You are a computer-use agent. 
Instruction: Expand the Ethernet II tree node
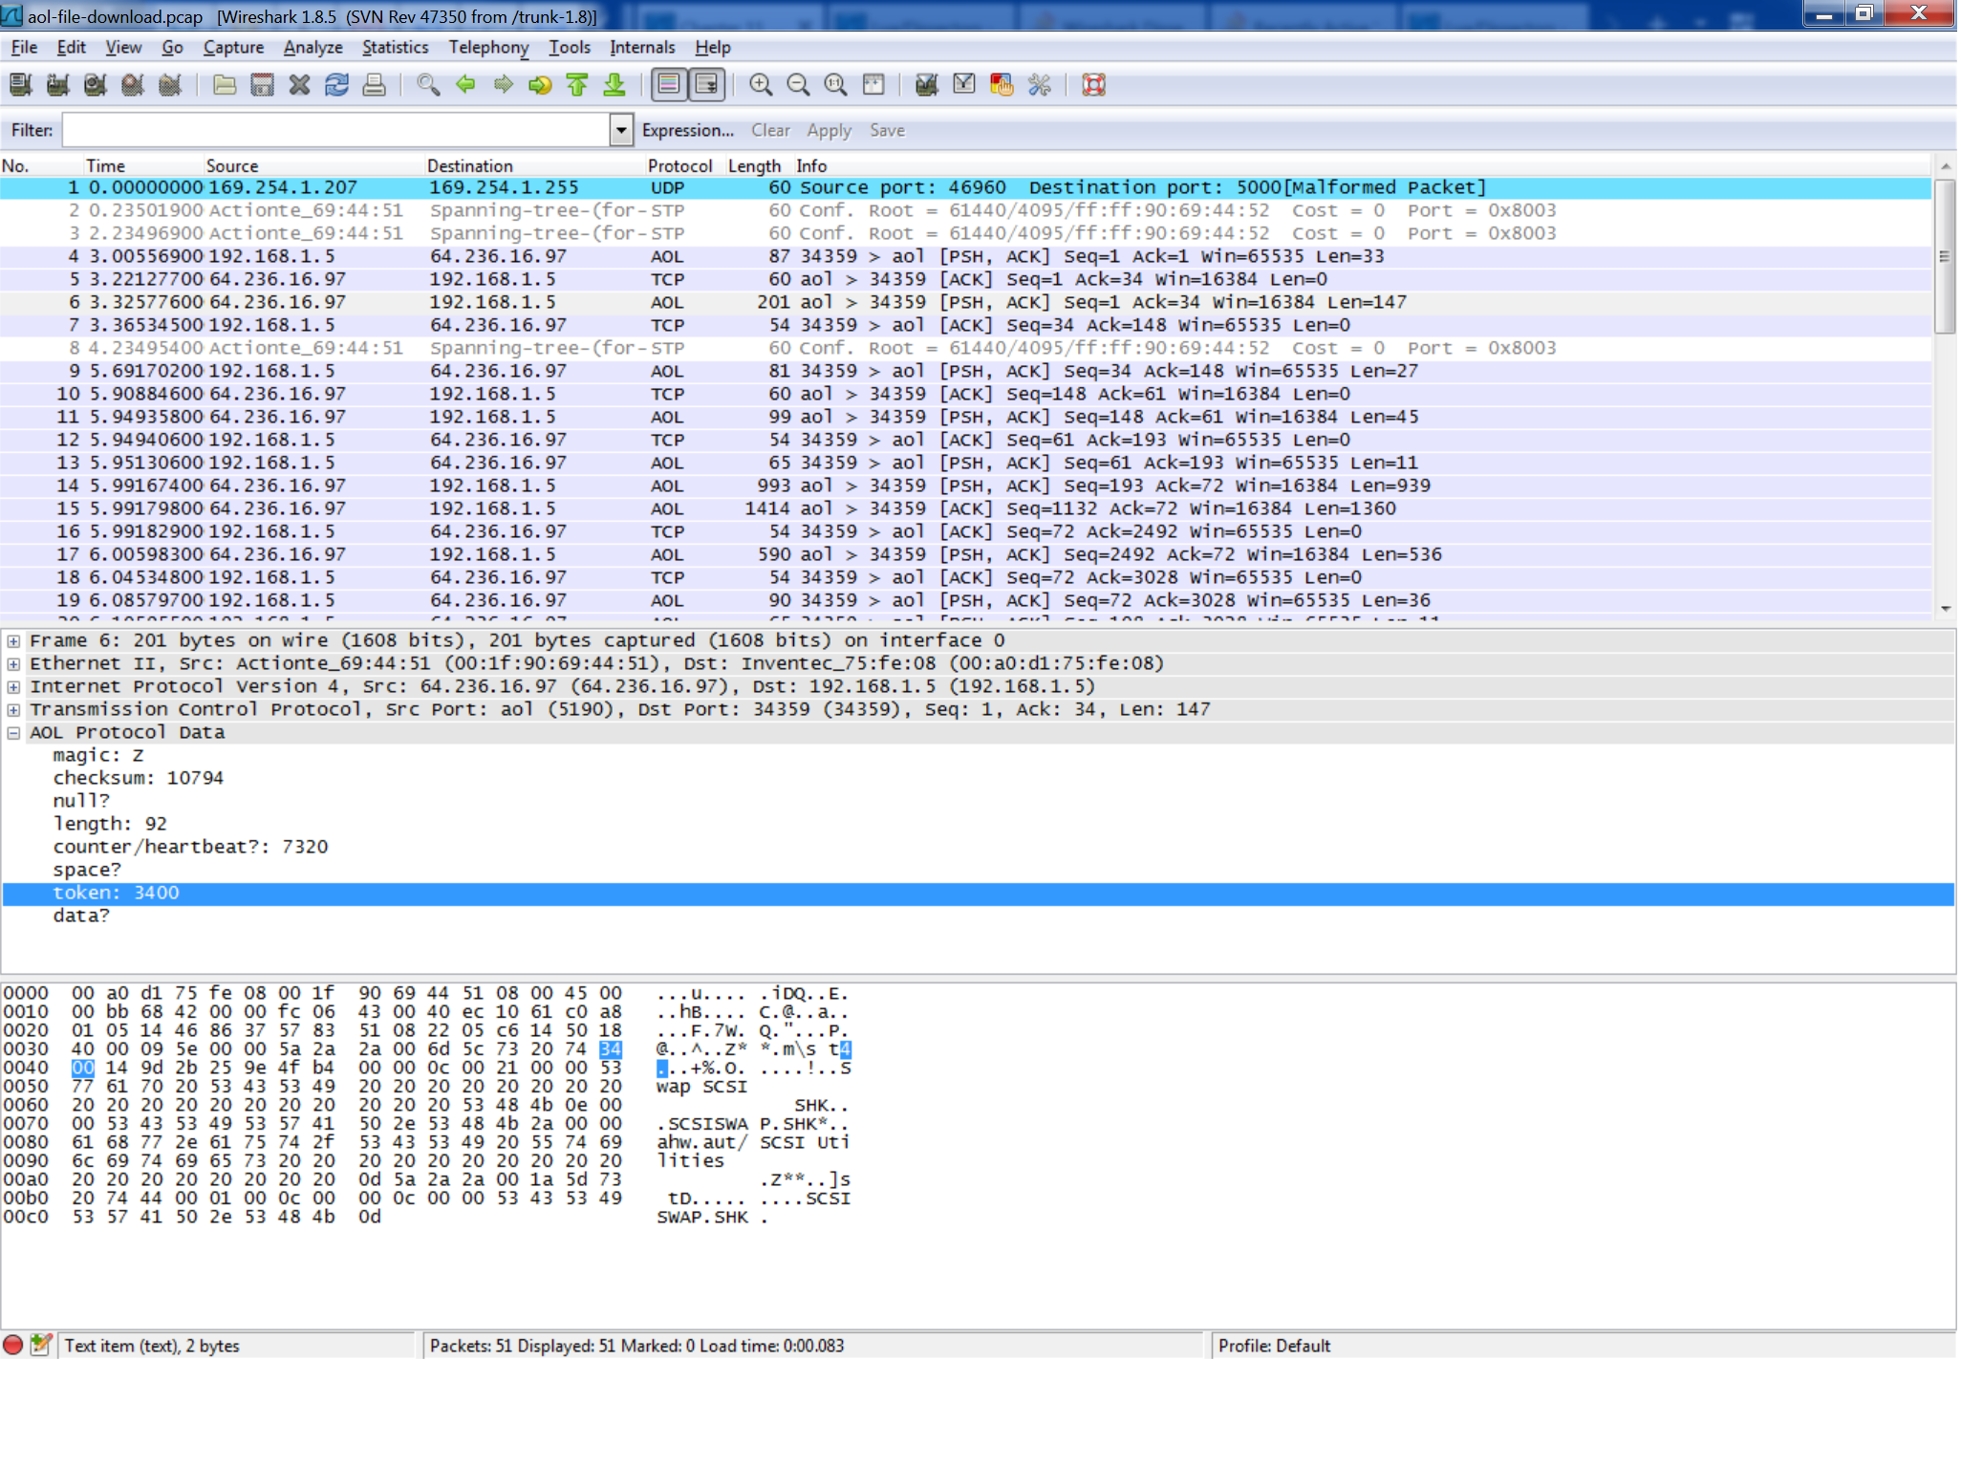tap(13, 664)
